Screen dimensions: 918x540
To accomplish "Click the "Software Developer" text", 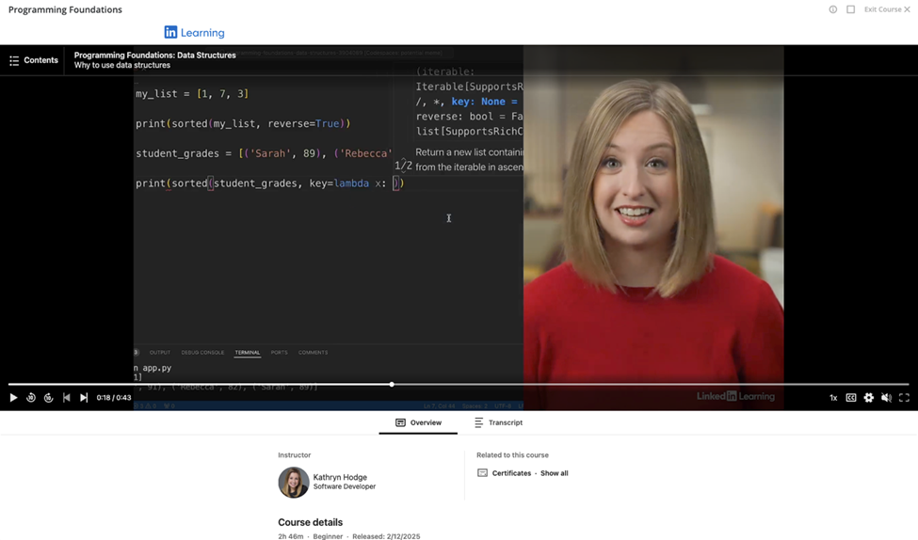I will coord(345,486).
